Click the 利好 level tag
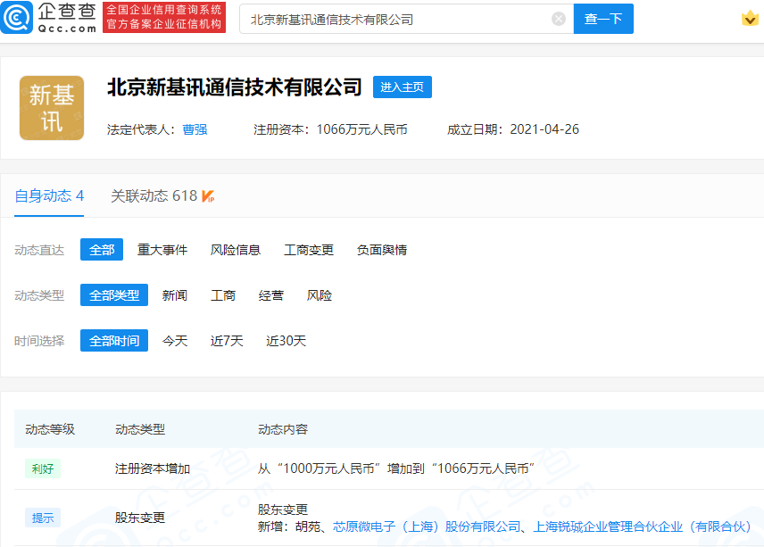The width and height of the screenshot is (764, 547). pyautogui.click(x=43, y=468)
